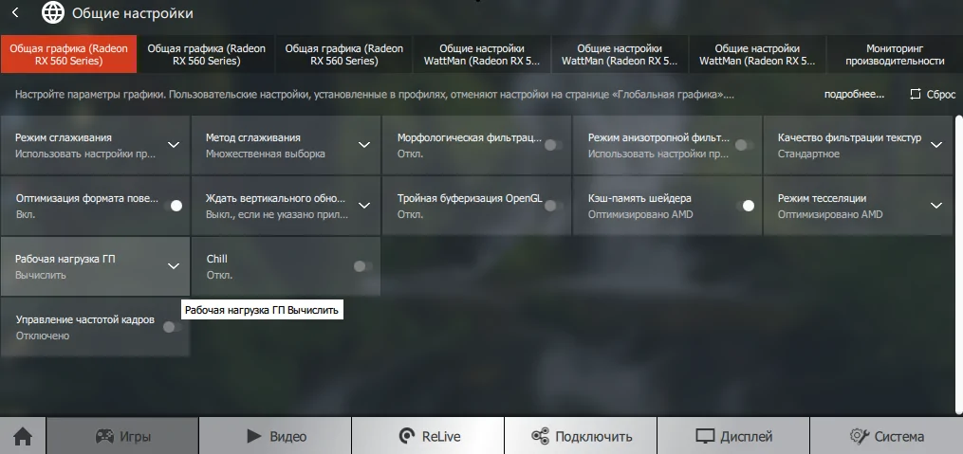The width and height of the screenshot is (963, 454).
Task: Switch to Мониторинг производительности tab
Action: click(x=895, y=55)
